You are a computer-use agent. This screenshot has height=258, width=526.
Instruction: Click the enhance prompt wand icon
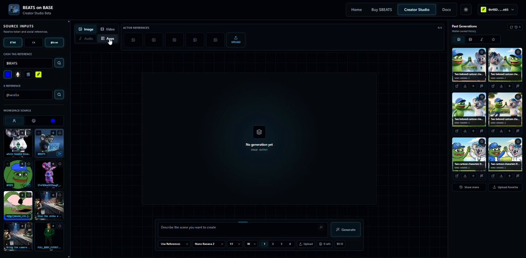click(321, 227)
